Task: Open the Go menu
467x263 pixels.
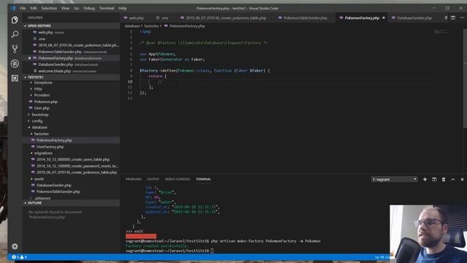Action: pyautogui.click(x=76, y=8)
